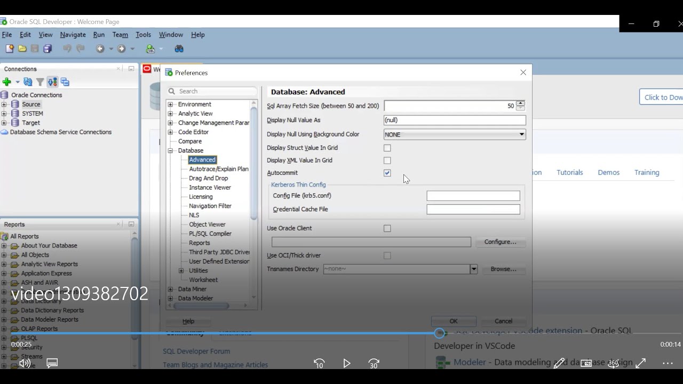
Task: Refresh connections with the blue arrows icon
Action: tap(28, 82)
